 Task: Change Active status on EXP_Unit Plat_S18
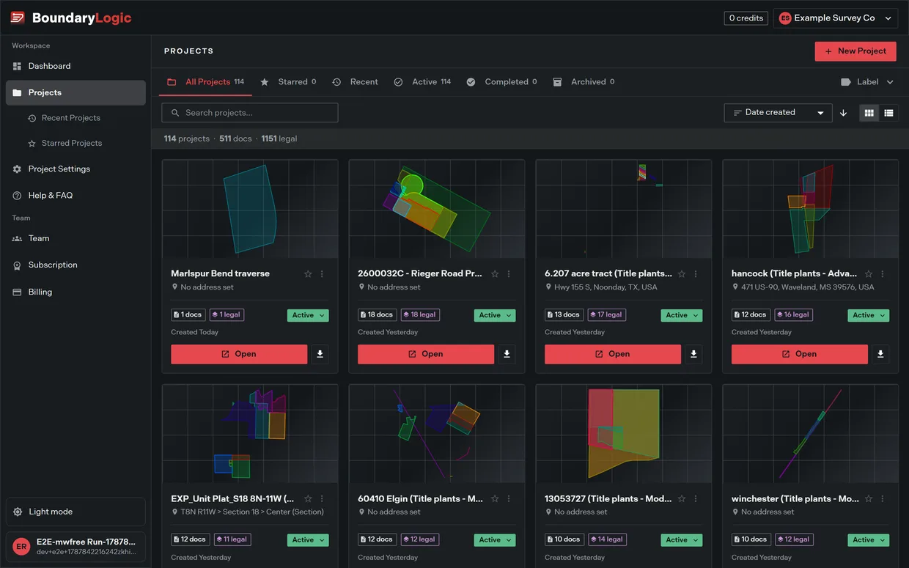point(308,540)
